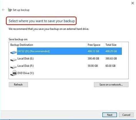This screenshot has height=120, width=136.
Task: Click the 60.00 GB total size value
Action: (x=110, y=66)
